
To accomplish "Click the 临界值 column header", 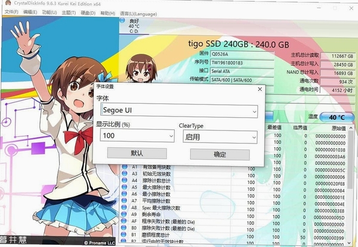I will point(300,128).
